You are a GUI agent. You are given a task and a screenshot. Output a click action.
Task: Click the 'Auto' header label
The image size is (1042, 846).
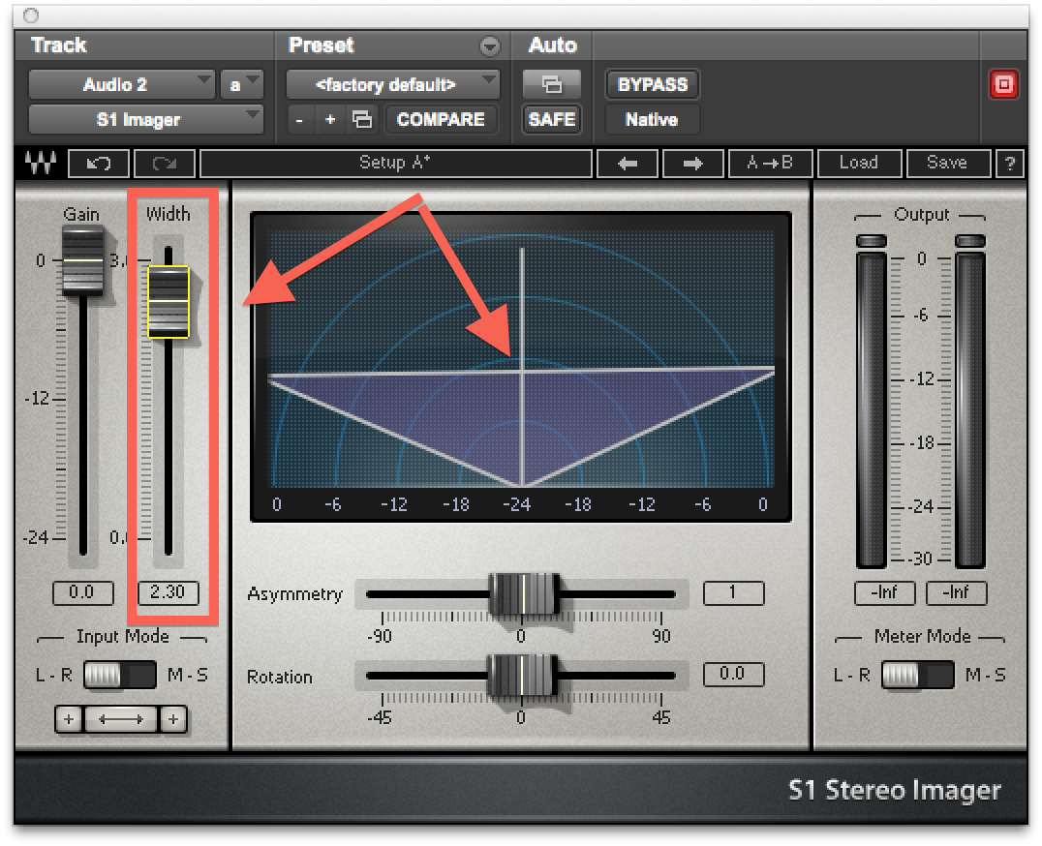552,45
